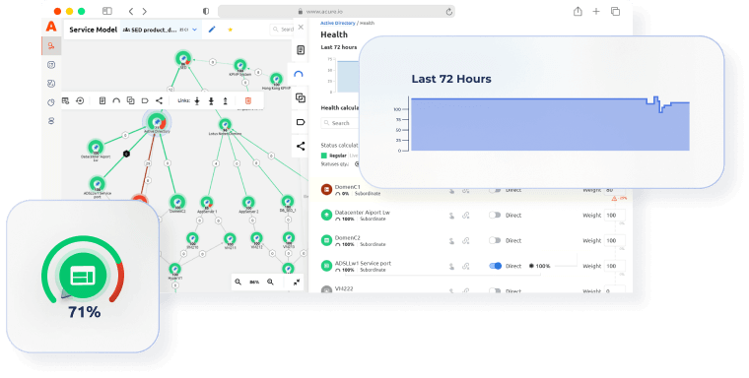The height and width of the screenshot is (378, 749).
Task: Enable the Direct toggle for DomenC2
Action: coord(495,240)
